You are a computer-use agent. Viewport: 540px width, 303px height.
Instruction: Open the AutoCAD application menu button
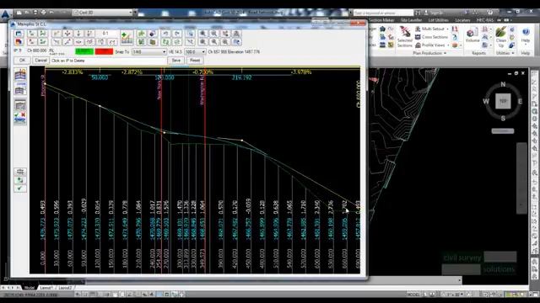[6, 15]
